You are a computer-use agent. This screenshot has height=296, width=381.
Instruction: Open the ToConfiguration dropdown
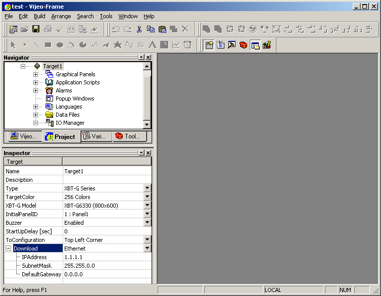147,239
